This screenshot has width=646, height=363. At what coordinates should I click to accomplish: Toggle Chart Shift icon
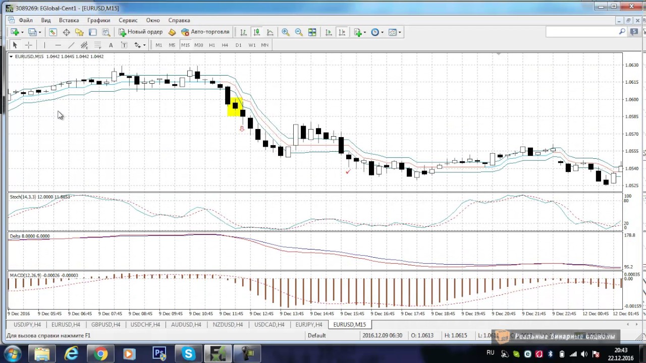pyautogui.click(x=342, y=32)
